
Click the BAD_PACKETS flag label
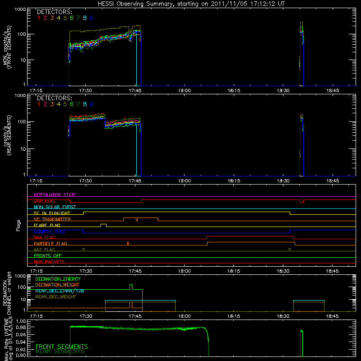click(x=49, y=262)
